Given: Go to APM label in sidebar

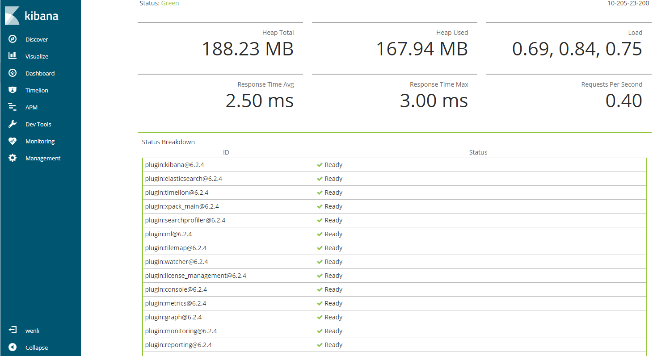Looking at the screenshot, I should pos(31,107).
